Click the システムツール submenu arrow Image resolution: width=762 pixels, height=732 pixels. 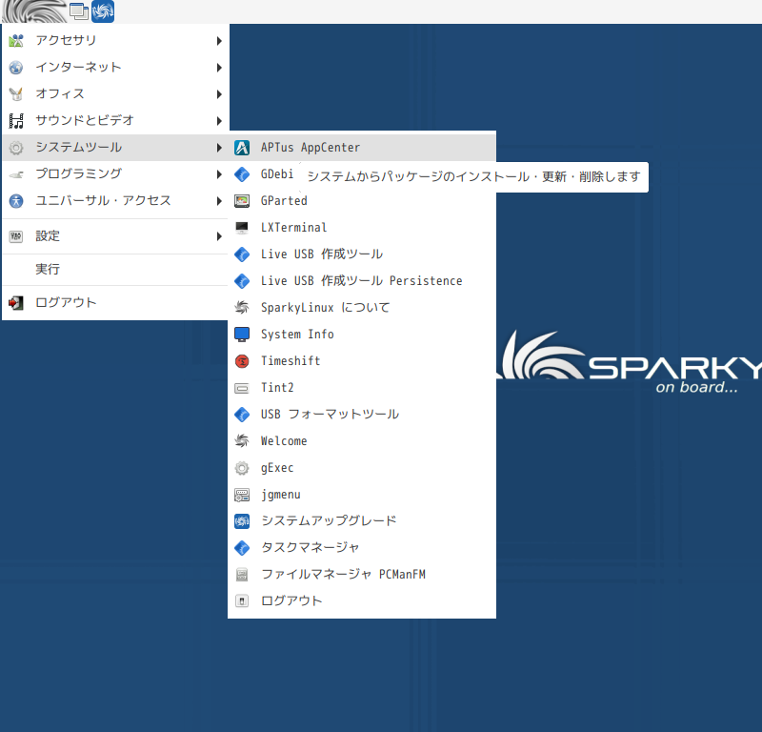(219, 148)
